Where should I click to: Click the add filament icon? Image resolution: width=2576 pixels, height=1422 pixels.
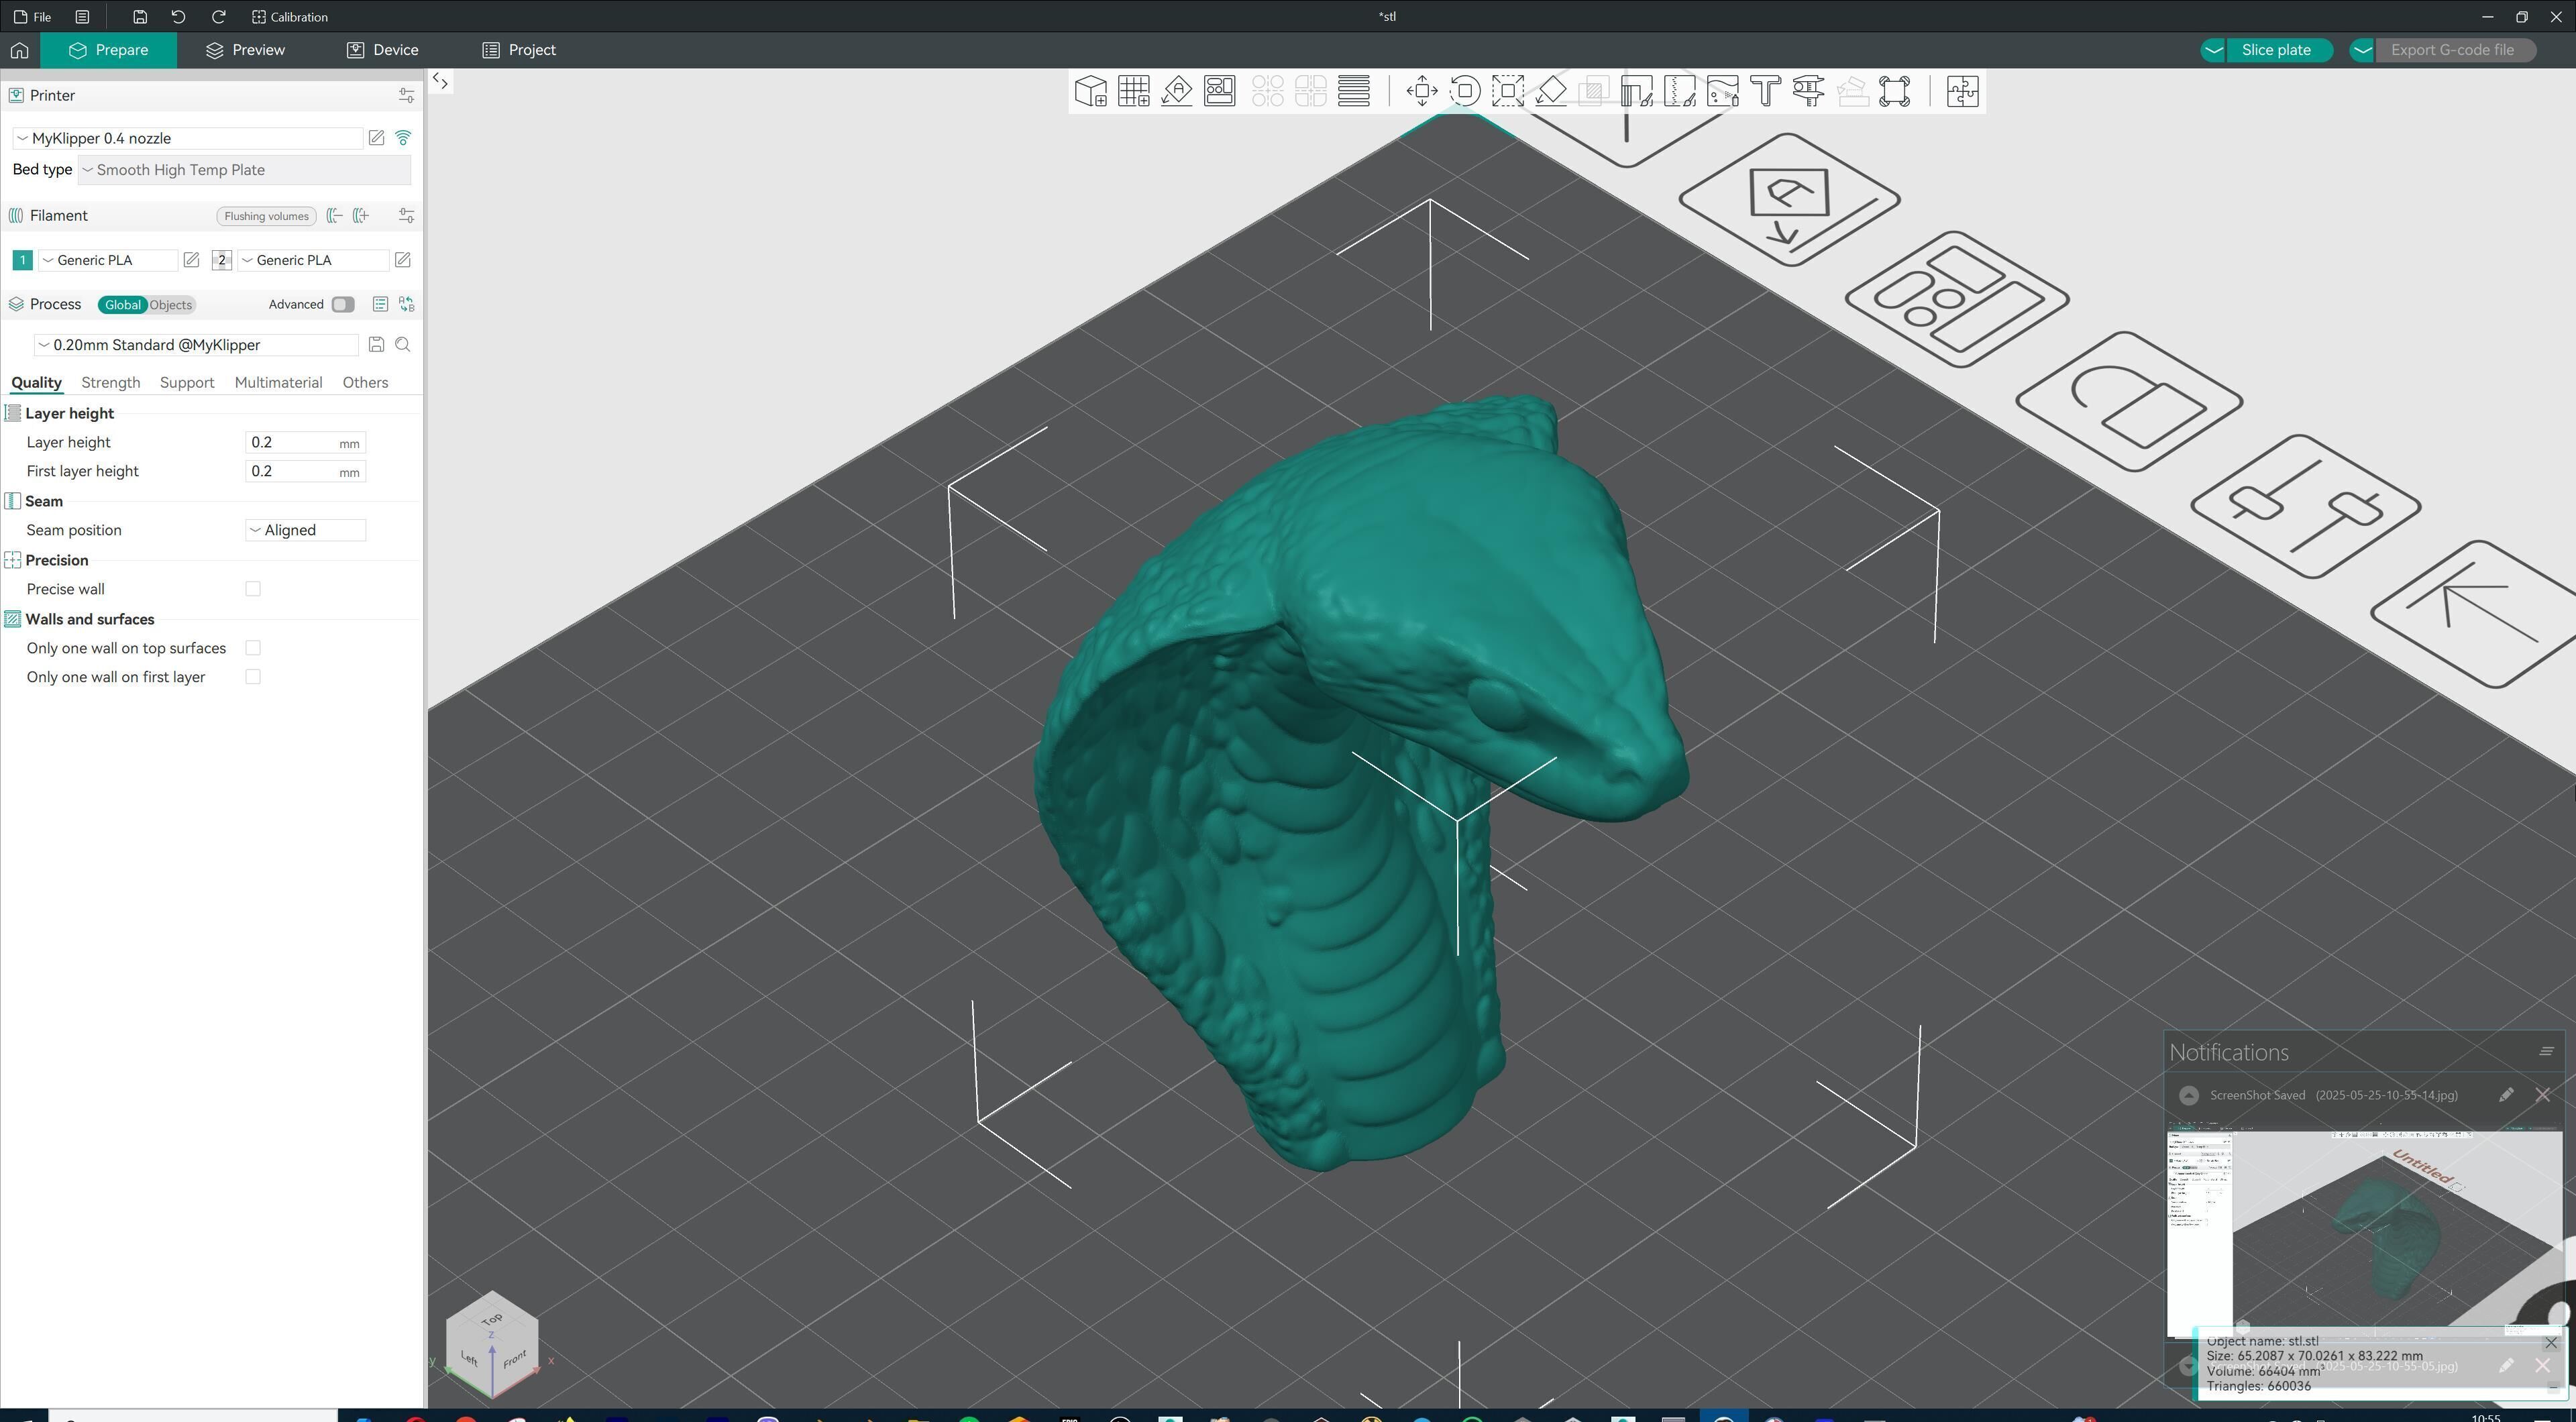pyautogui.click(x=361, y=216)
